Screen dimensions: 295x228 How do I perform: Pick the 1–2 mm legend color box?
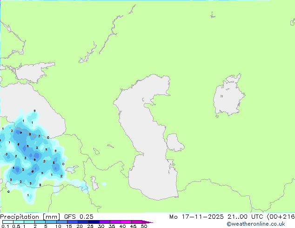click(x=29, y=222)
